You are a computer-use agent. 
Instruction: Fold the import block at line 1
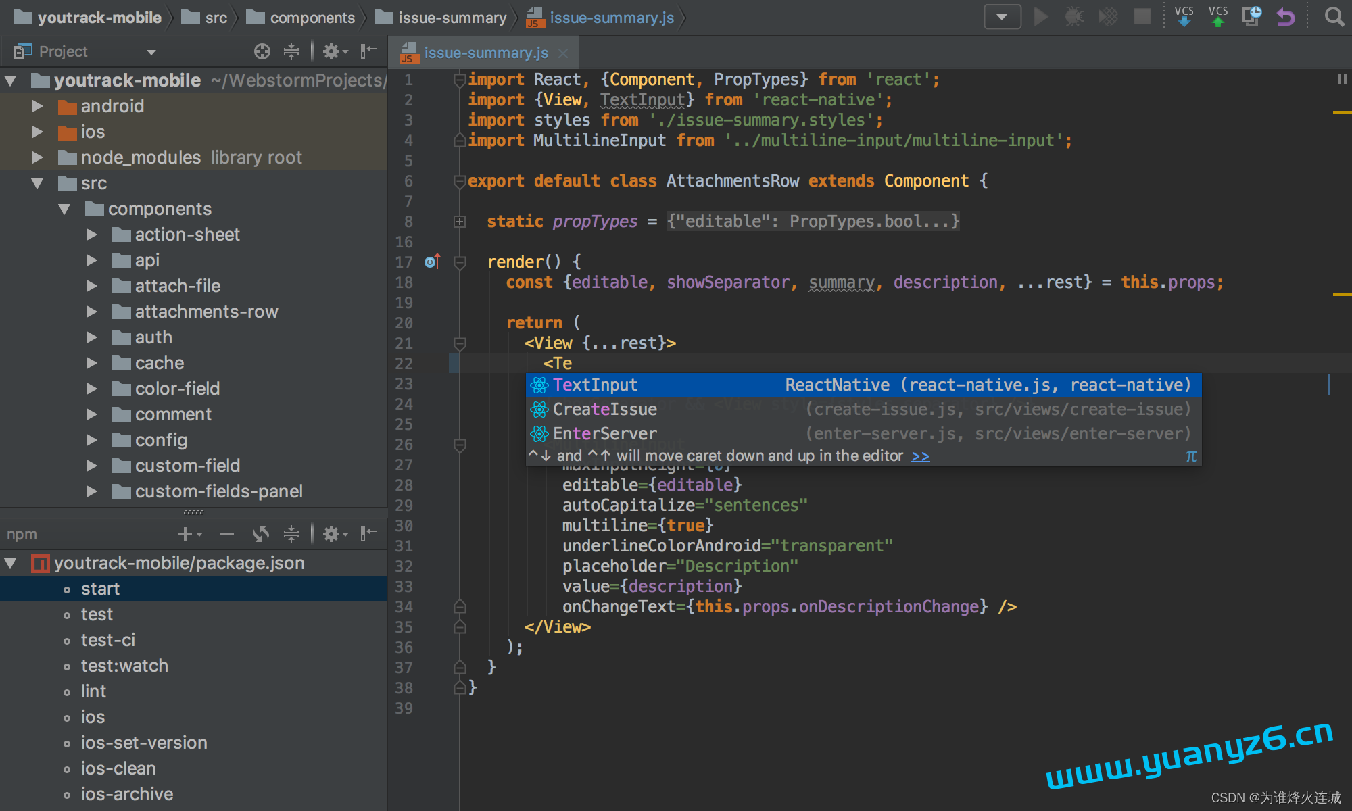pos(460,80)
